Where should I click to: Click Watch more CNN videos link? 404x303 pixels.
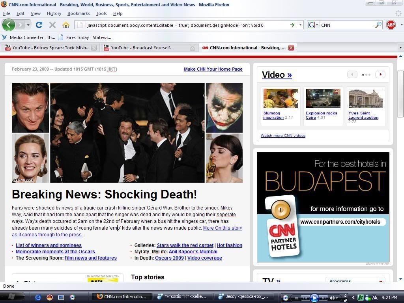pyautogui.click(x=283, y=136)
